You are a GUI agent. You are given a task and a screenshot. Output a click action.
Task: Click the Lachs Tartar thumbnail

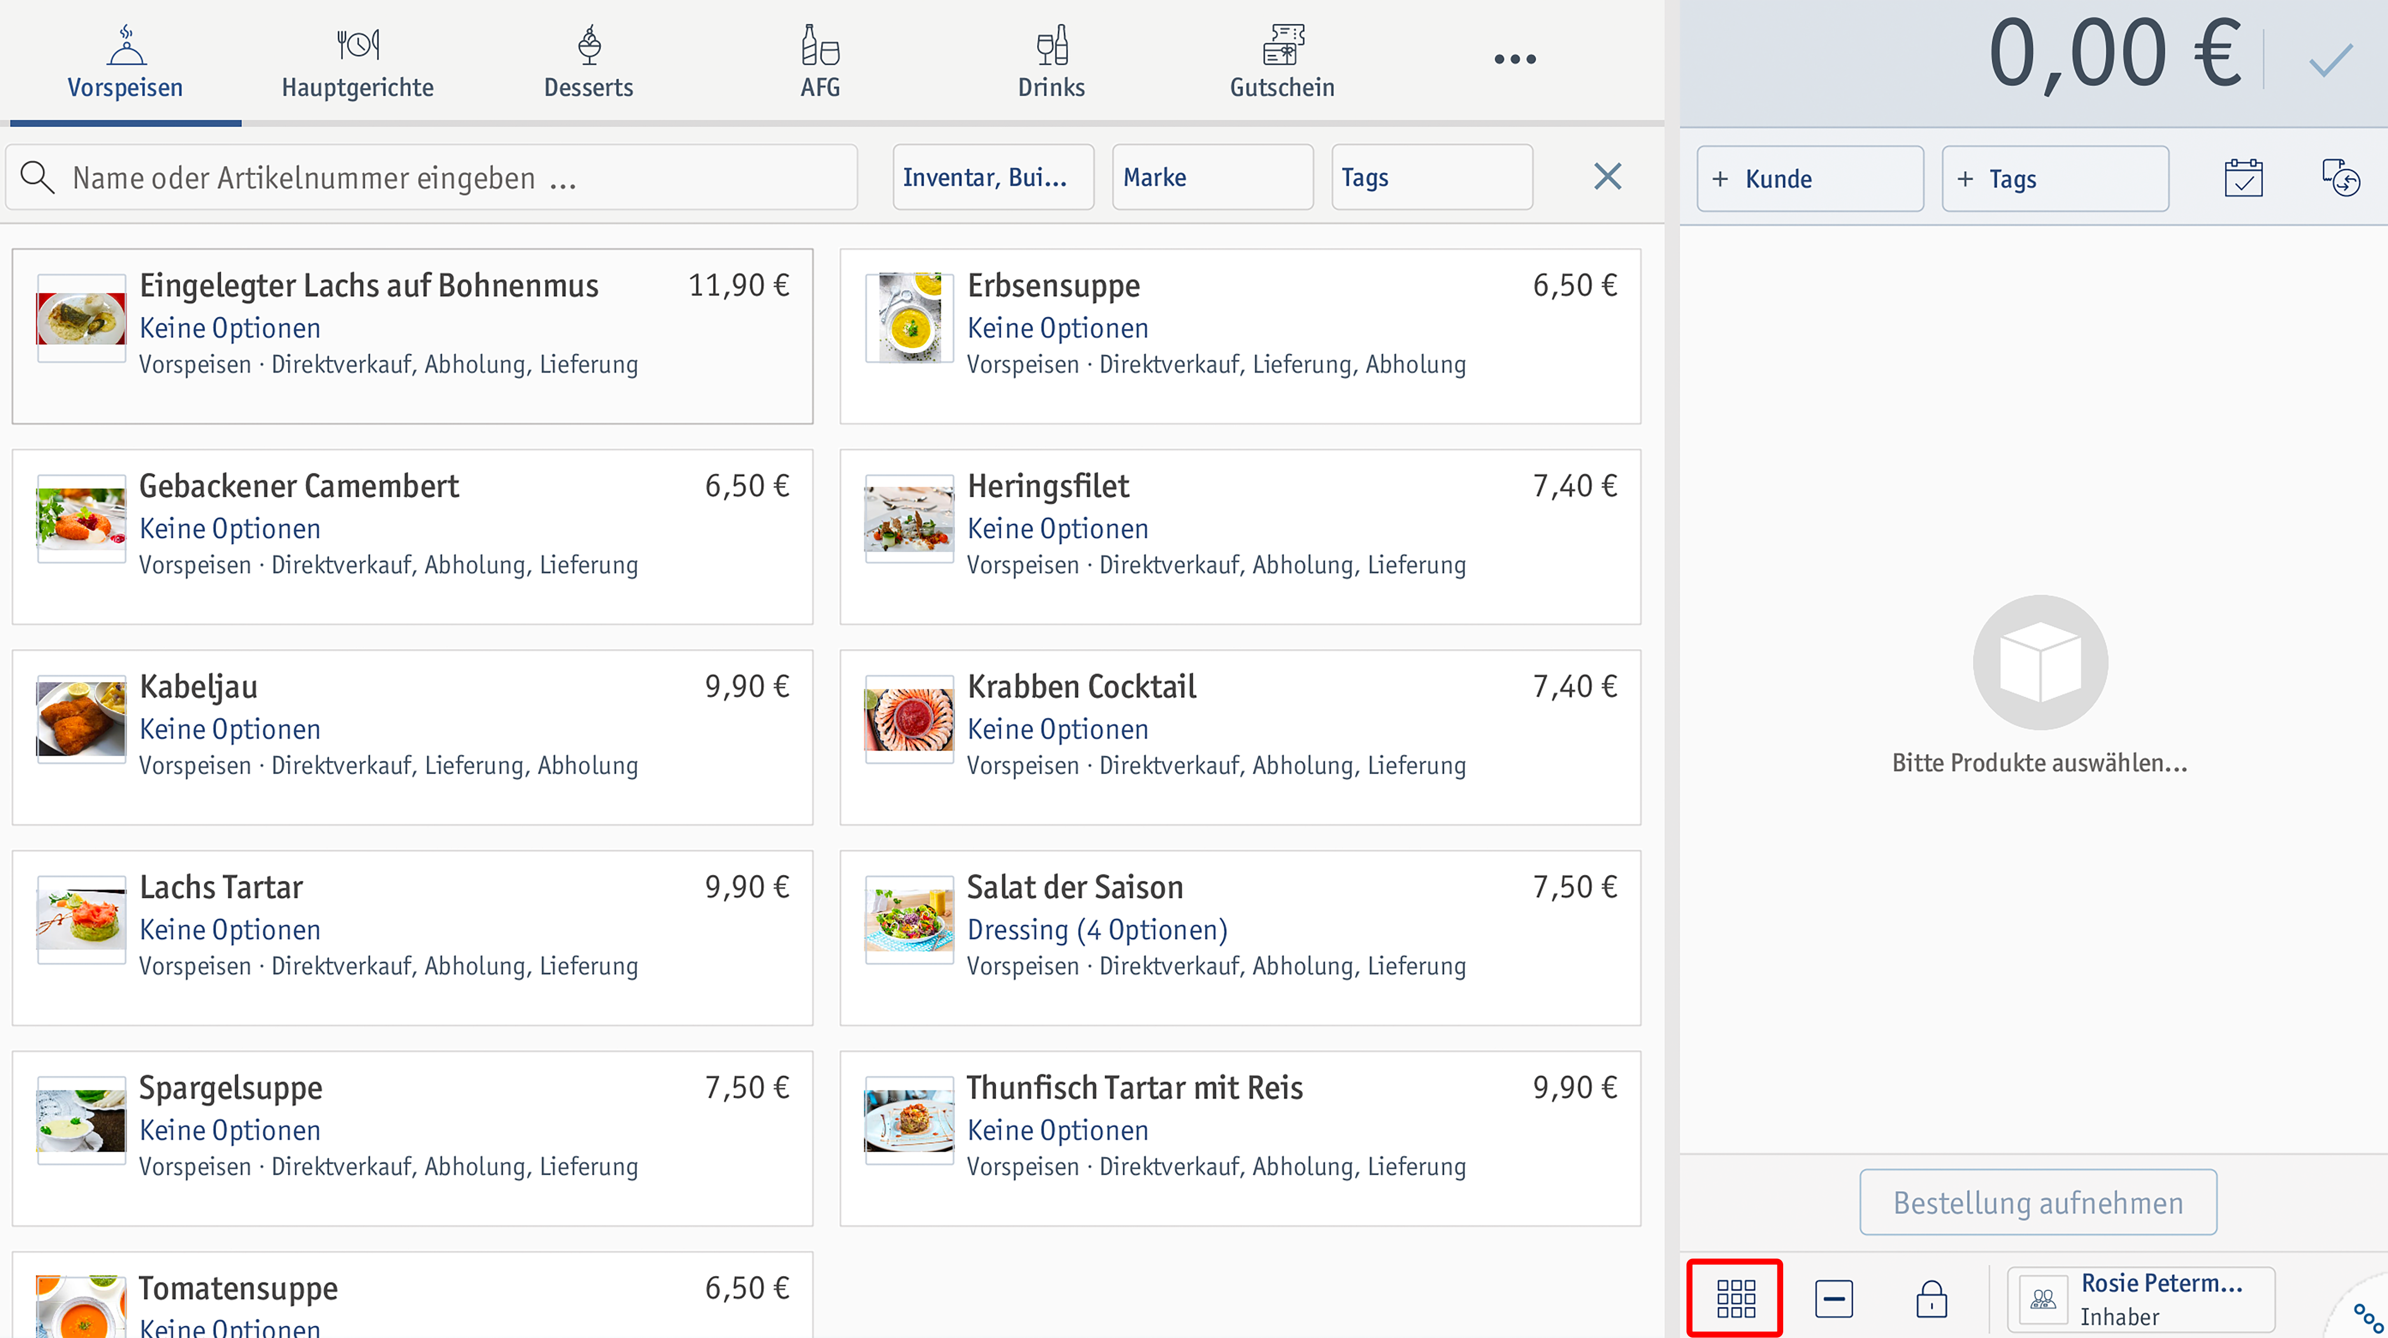(x=81, y=920)
